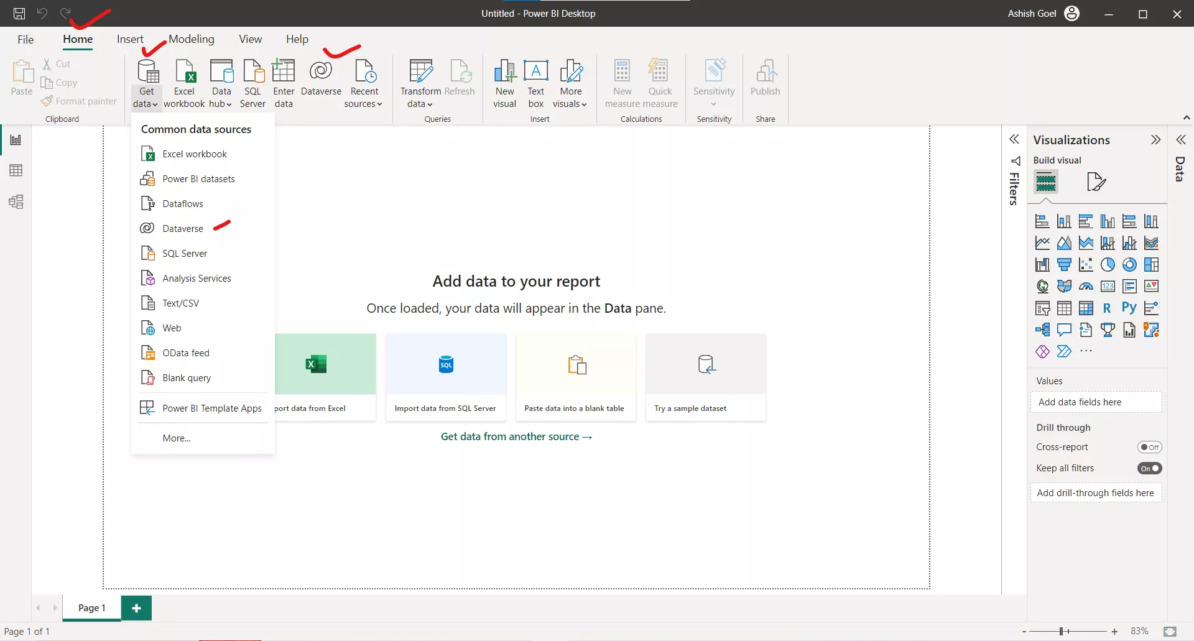1194x641 pixels.
Task: Click Get data from another source link
Action: [x=516, y=436]
